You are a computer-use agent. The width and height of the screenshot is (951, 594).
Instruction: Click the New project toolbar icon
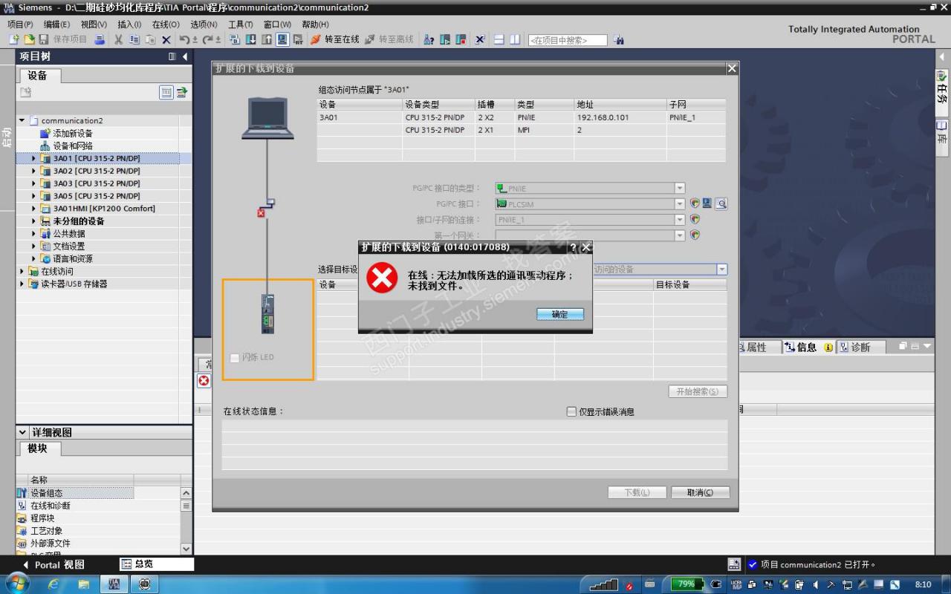(x=13, y=39)
